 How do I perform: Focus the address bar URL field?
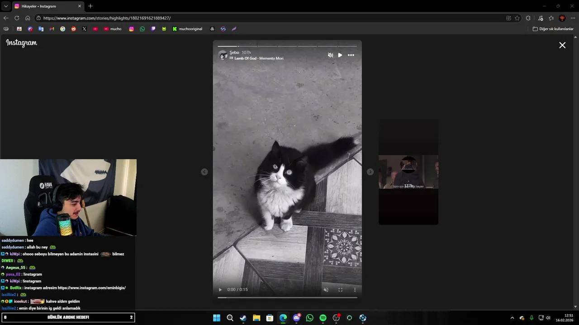(271, 18)
